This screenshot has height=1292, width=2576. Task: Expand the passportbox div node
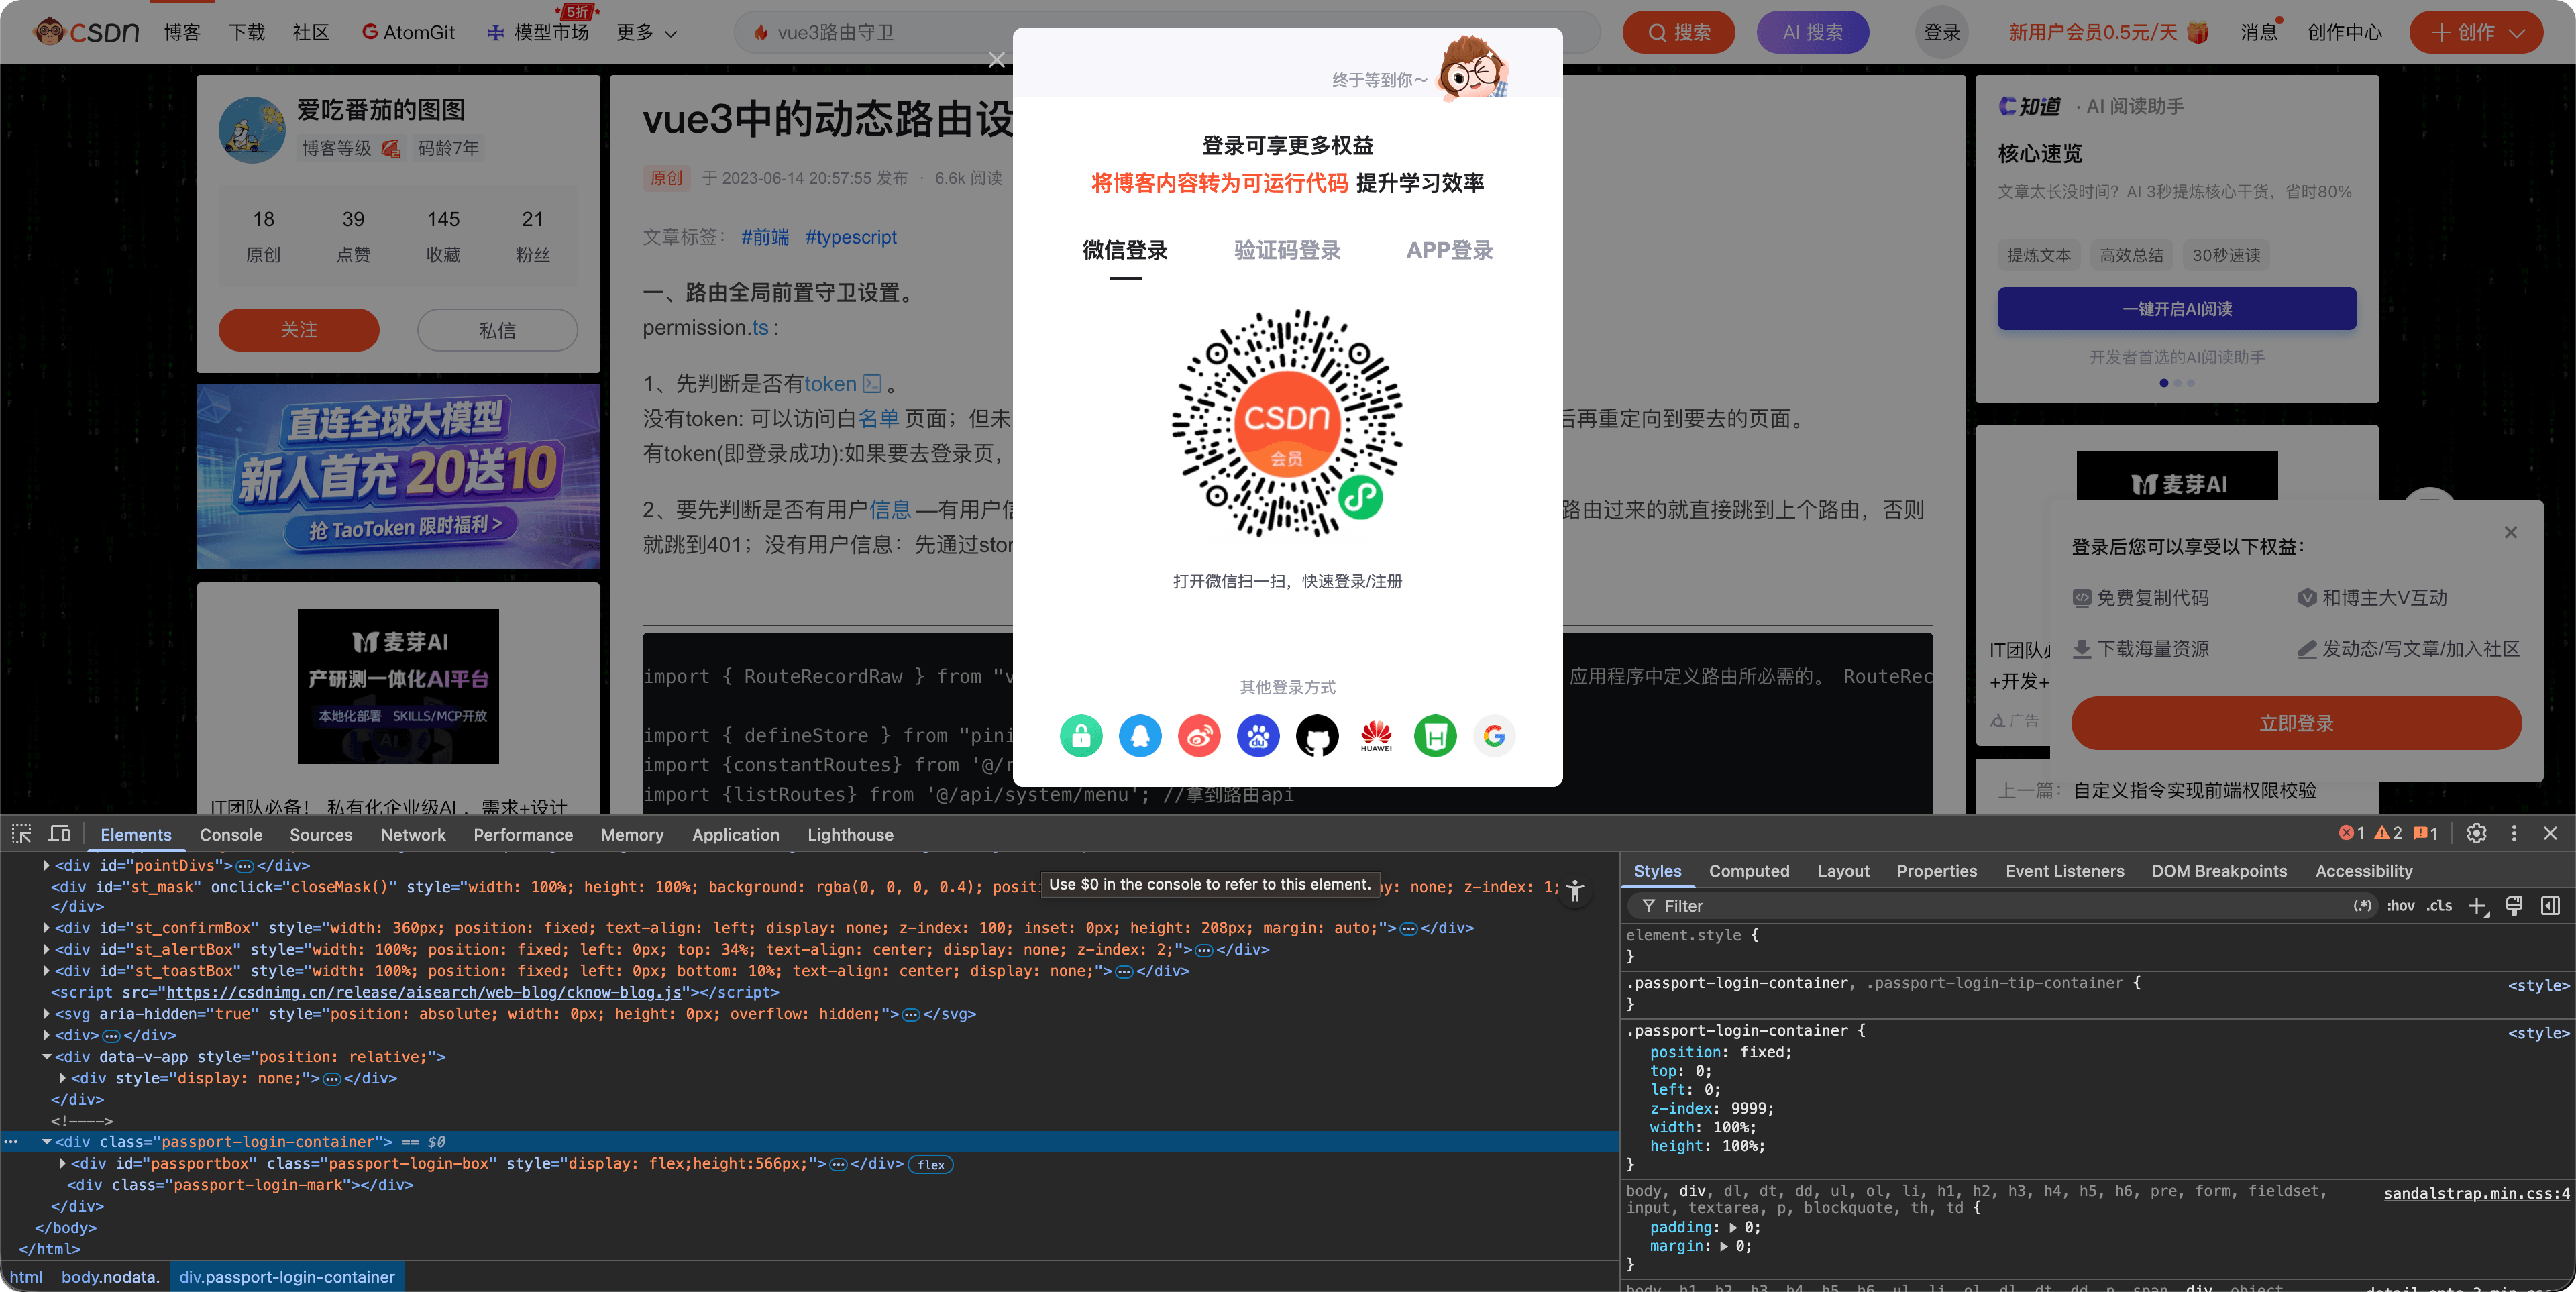tap(63, 1163)
